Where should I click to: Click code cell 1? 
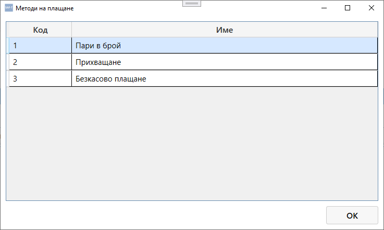coord(41,45)
